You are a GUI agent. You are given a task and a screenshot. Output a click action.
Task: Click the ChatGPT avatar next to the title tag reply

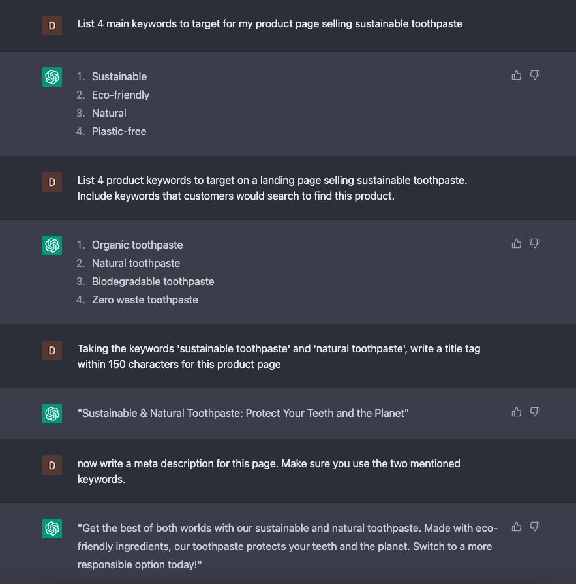click(52, 412)
